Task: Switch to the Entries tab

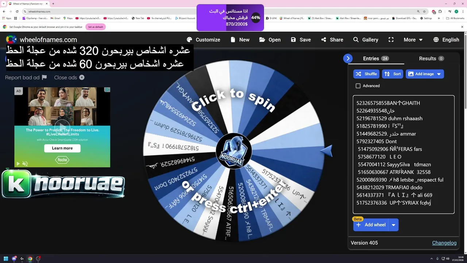Action: (x=375, y=58)
